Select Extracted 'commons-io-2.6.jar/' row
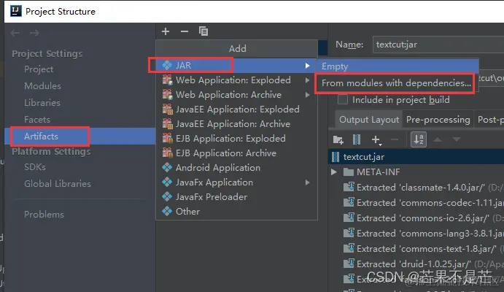Image resolution: width=504 pixels, height=292 pixels. pyautogui.click(x=416, y=218)
